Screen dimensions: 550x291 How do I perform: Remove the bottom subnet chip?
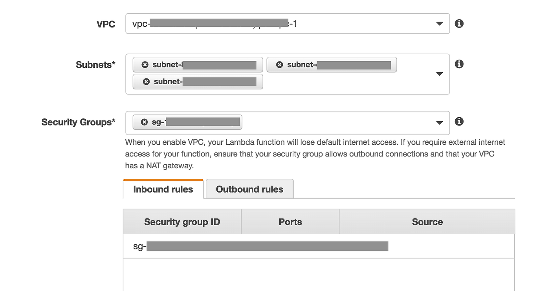pos(147,82)
